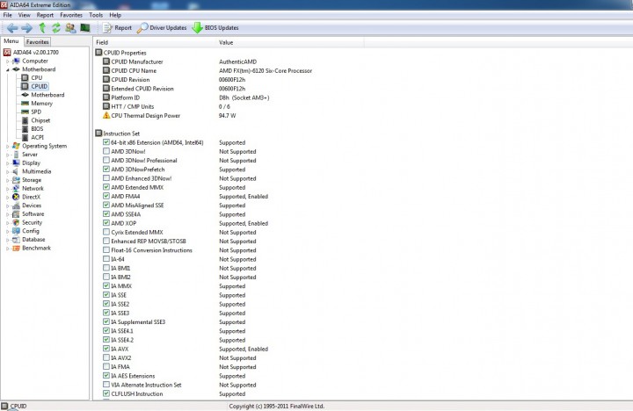Expand the Devices tree node arrow
The width and height of the screenshot is (633, 411).
7,205
